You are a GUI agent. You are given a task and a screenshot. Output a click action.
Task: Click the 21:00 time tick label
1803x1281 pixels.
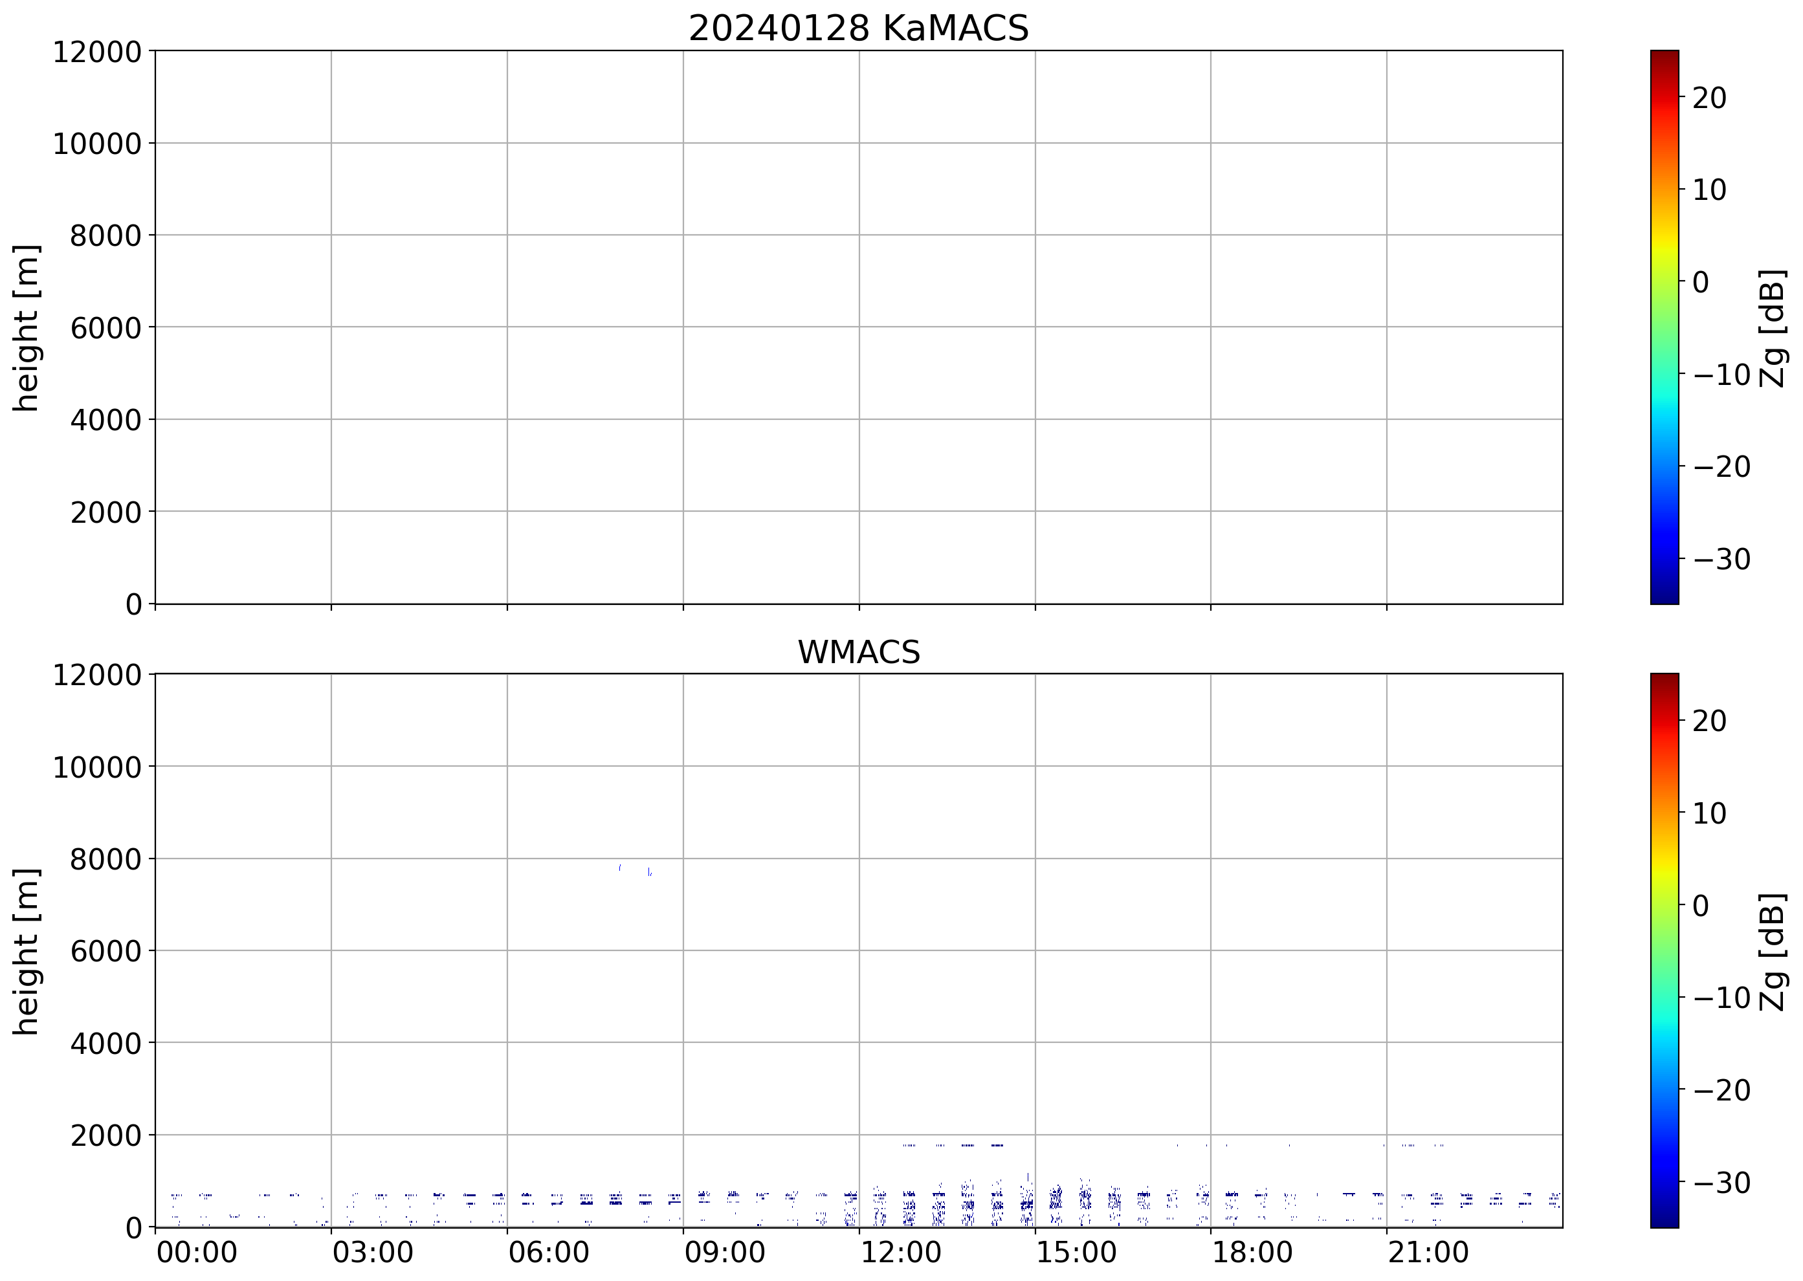coord(1428,1253)
